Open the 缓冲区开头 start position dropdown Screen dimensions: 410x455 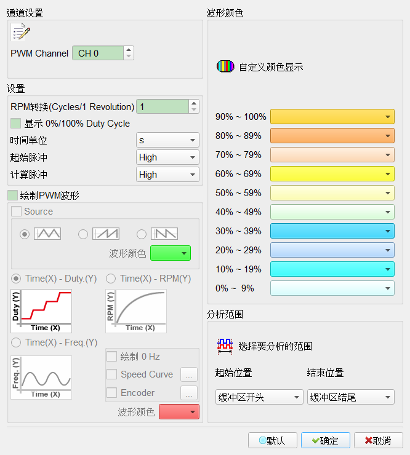tap(259, 397)
